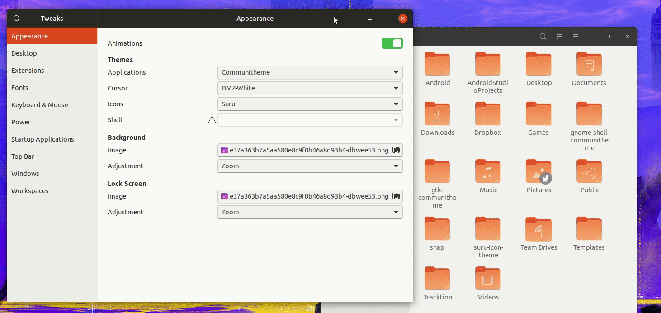Click the Lock Screen image file chooser icon
This screenshot has height=313, width=661.
396,196
